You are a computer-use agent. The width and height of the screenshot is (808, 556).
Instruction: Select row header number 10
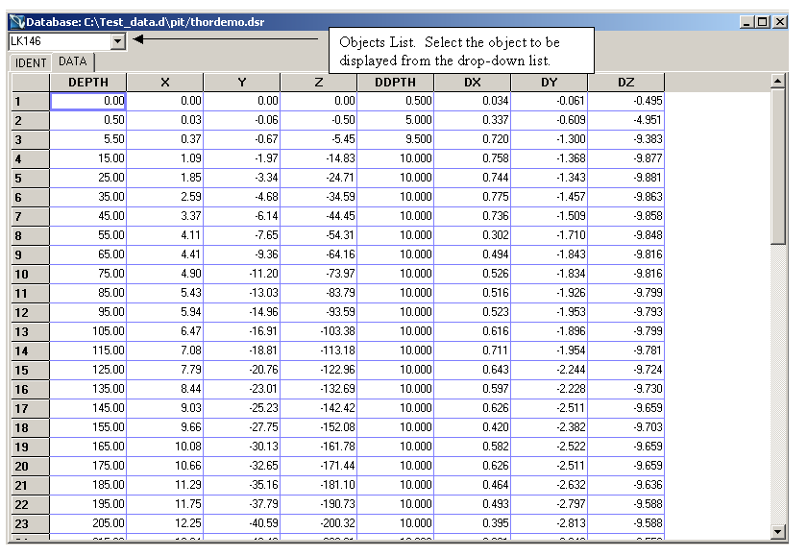coord(31,274)
